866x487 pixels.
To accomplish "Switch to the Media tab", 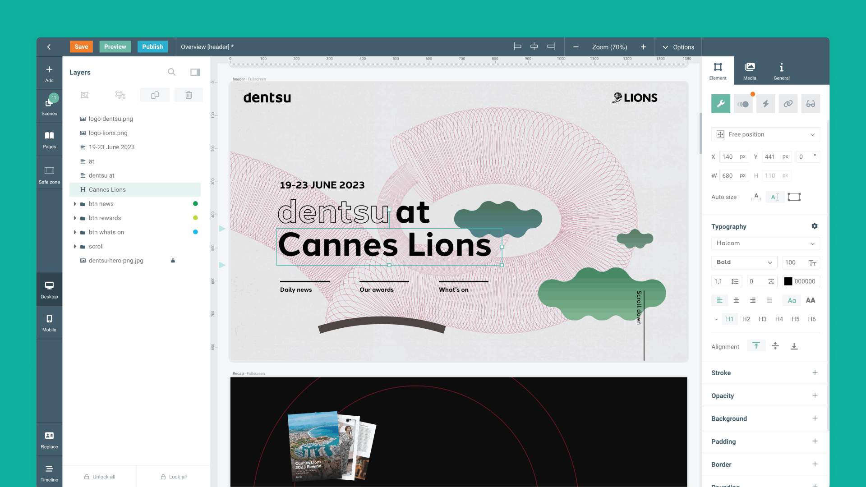I will pos(749,70).
